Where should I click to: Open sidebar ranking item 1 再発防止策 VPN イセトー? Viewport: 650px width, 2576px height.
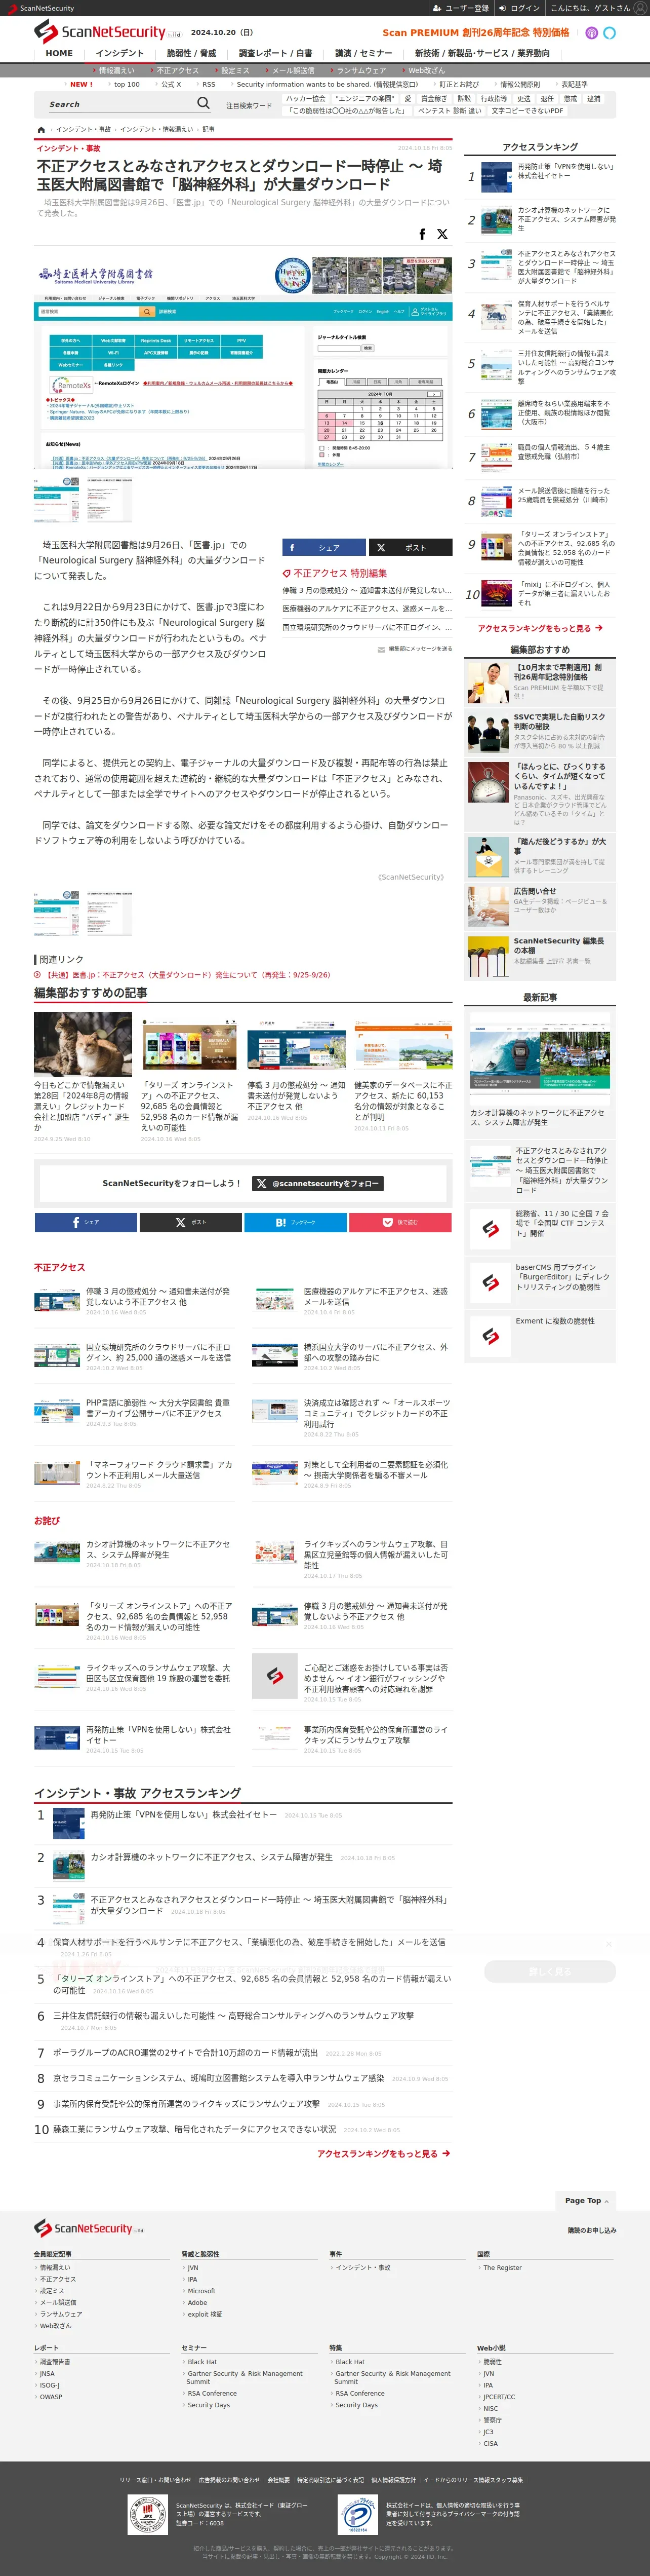tap(540, 176)
